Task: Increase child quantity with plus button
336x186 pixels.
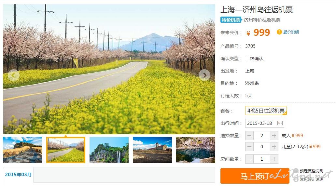Action: tap(274, 147)
